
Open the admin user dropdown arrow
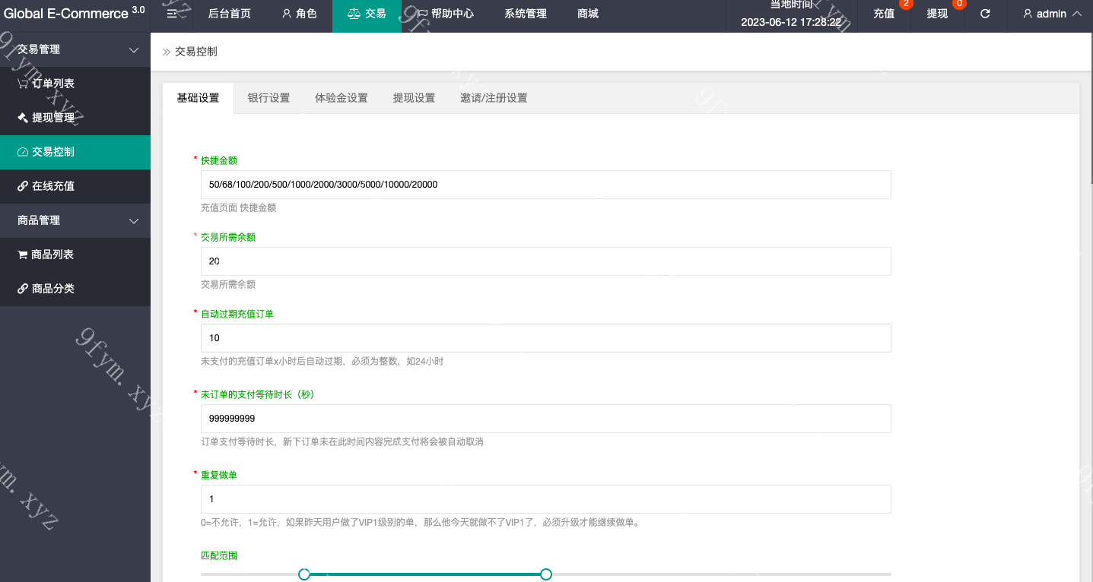coord(1076,14)
